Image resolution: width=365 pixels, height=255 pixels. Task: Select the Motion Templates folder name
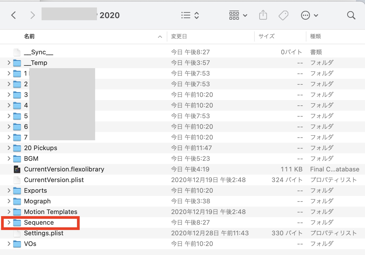51,212
